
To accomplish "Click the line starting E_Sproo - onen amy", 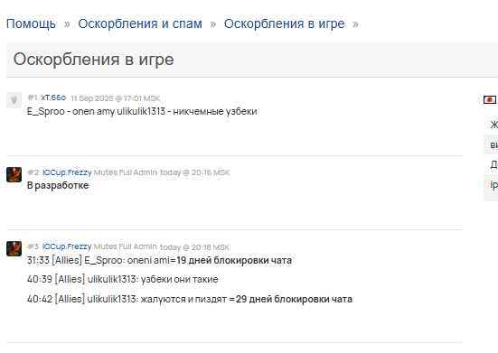I will (142, 112).
